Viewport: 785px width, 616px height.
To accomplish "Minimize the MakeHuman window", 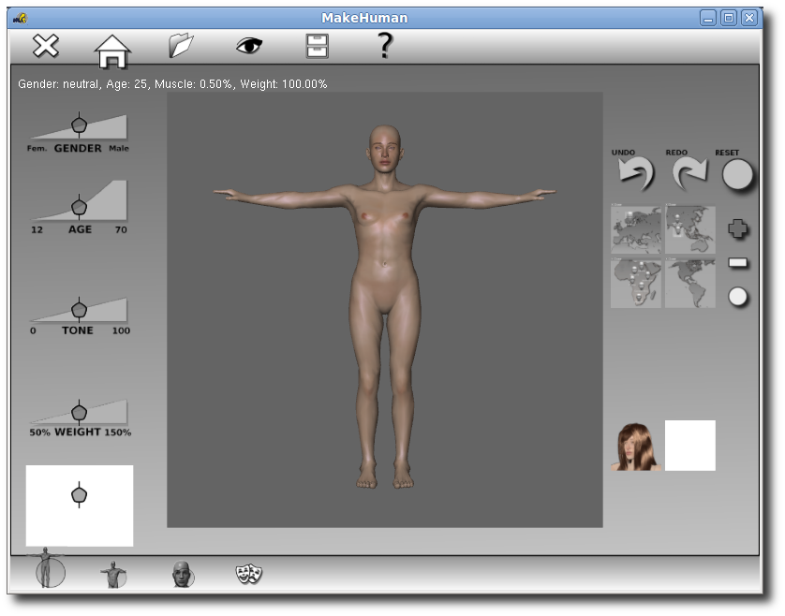I will pyautogui.click(x=708, y=18).
